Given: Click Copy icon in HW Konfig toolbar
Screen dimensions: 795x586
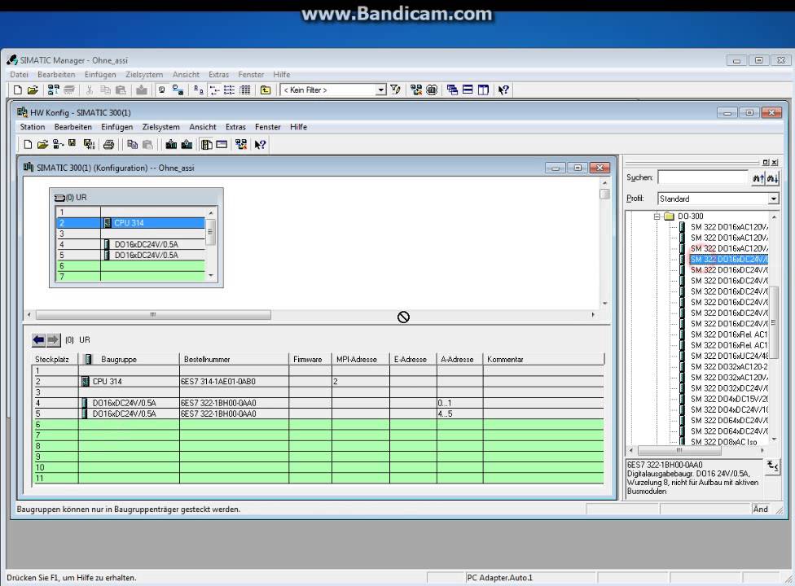Looking at the screenshot, I should click(132, 145).
